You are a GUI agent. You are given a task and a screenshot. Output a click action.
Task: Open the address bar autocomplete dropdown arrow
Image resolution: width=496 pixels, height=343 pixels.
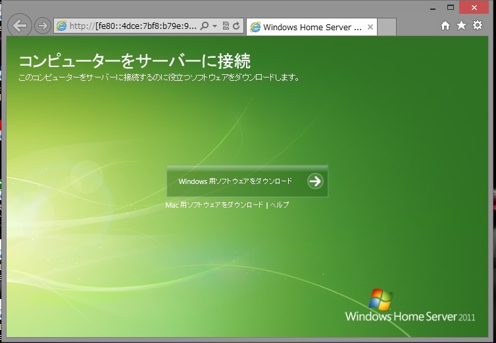coord(215,26)
